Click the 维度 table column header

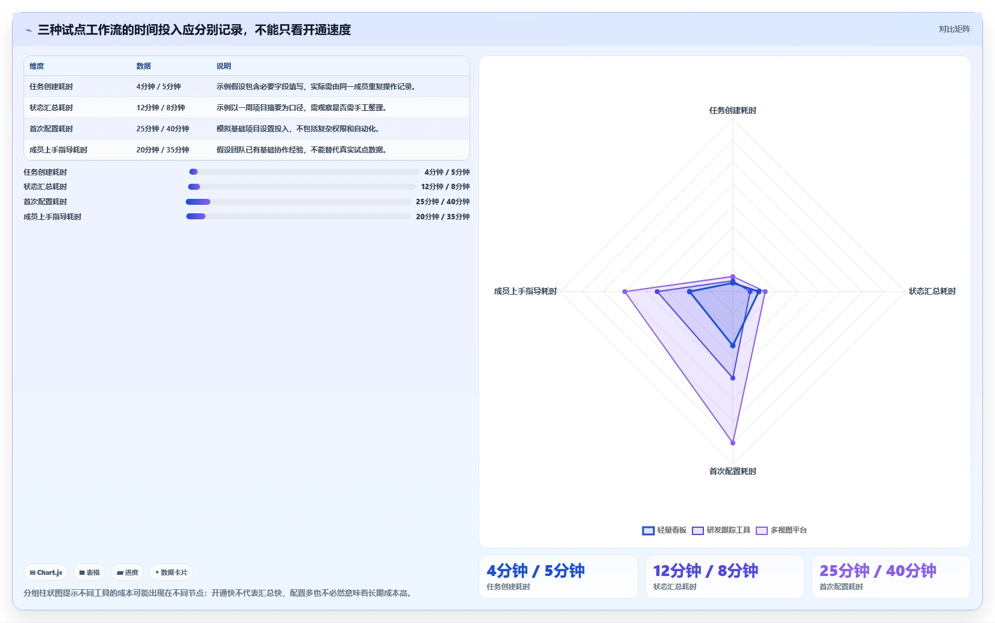tap(37, 66)
